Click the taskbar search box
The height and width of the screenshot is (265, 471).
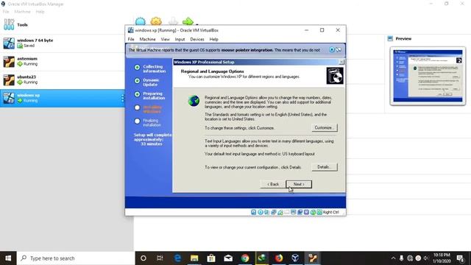pyautogui.click(x=76, y=258)
